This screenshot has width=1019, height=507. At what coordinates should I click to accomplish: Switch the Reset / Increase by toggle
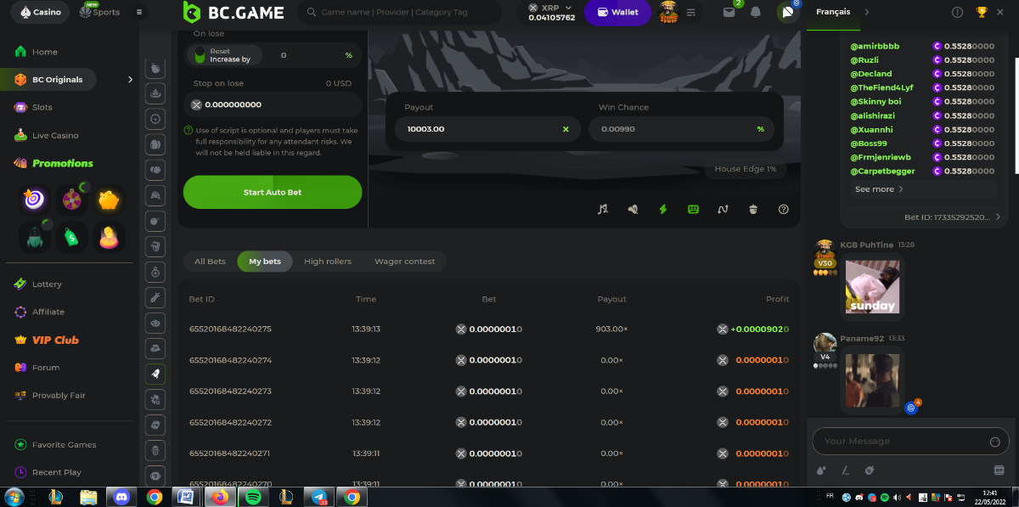(x=200, y=55)
